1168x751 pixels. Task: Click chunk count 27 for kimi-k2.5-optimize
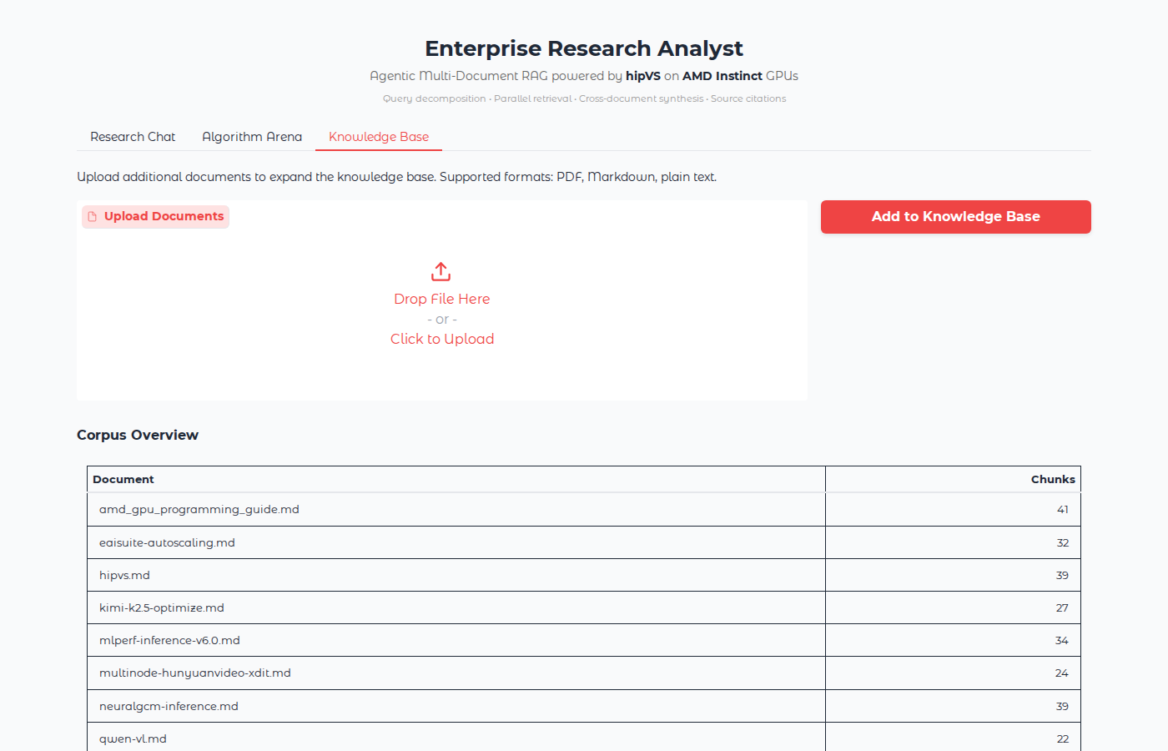coord(1062,607)
